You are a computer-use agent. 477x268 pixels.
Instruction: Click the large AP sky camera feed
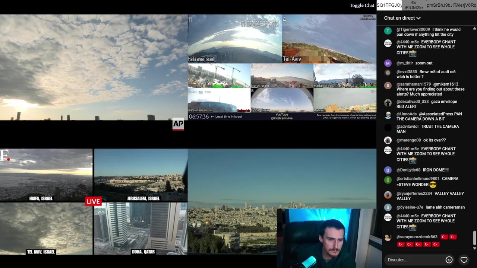pos(93,67)
